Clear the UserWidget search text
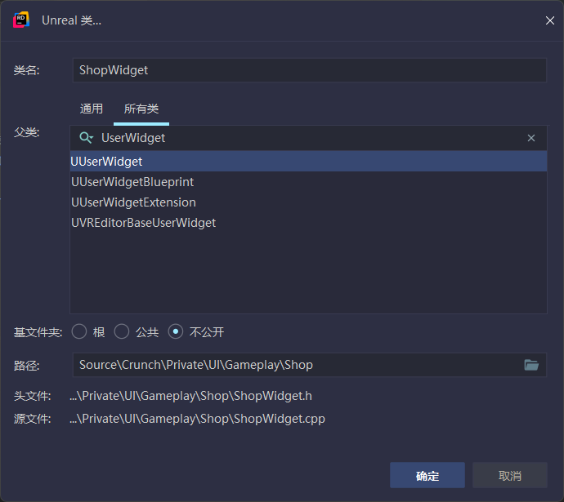This screenshot has height=502, width=564. click(x=531, y=138)
